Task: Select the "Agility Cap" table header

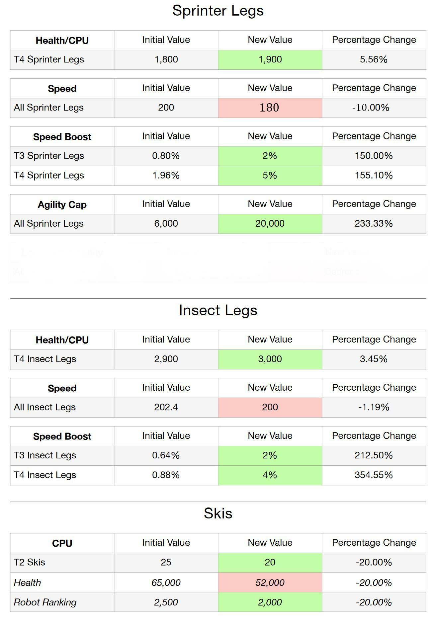Action: point(62,204)
